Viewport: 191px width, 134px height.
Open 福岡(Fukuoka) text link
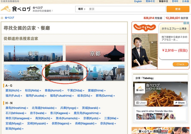tap(36, 96)
